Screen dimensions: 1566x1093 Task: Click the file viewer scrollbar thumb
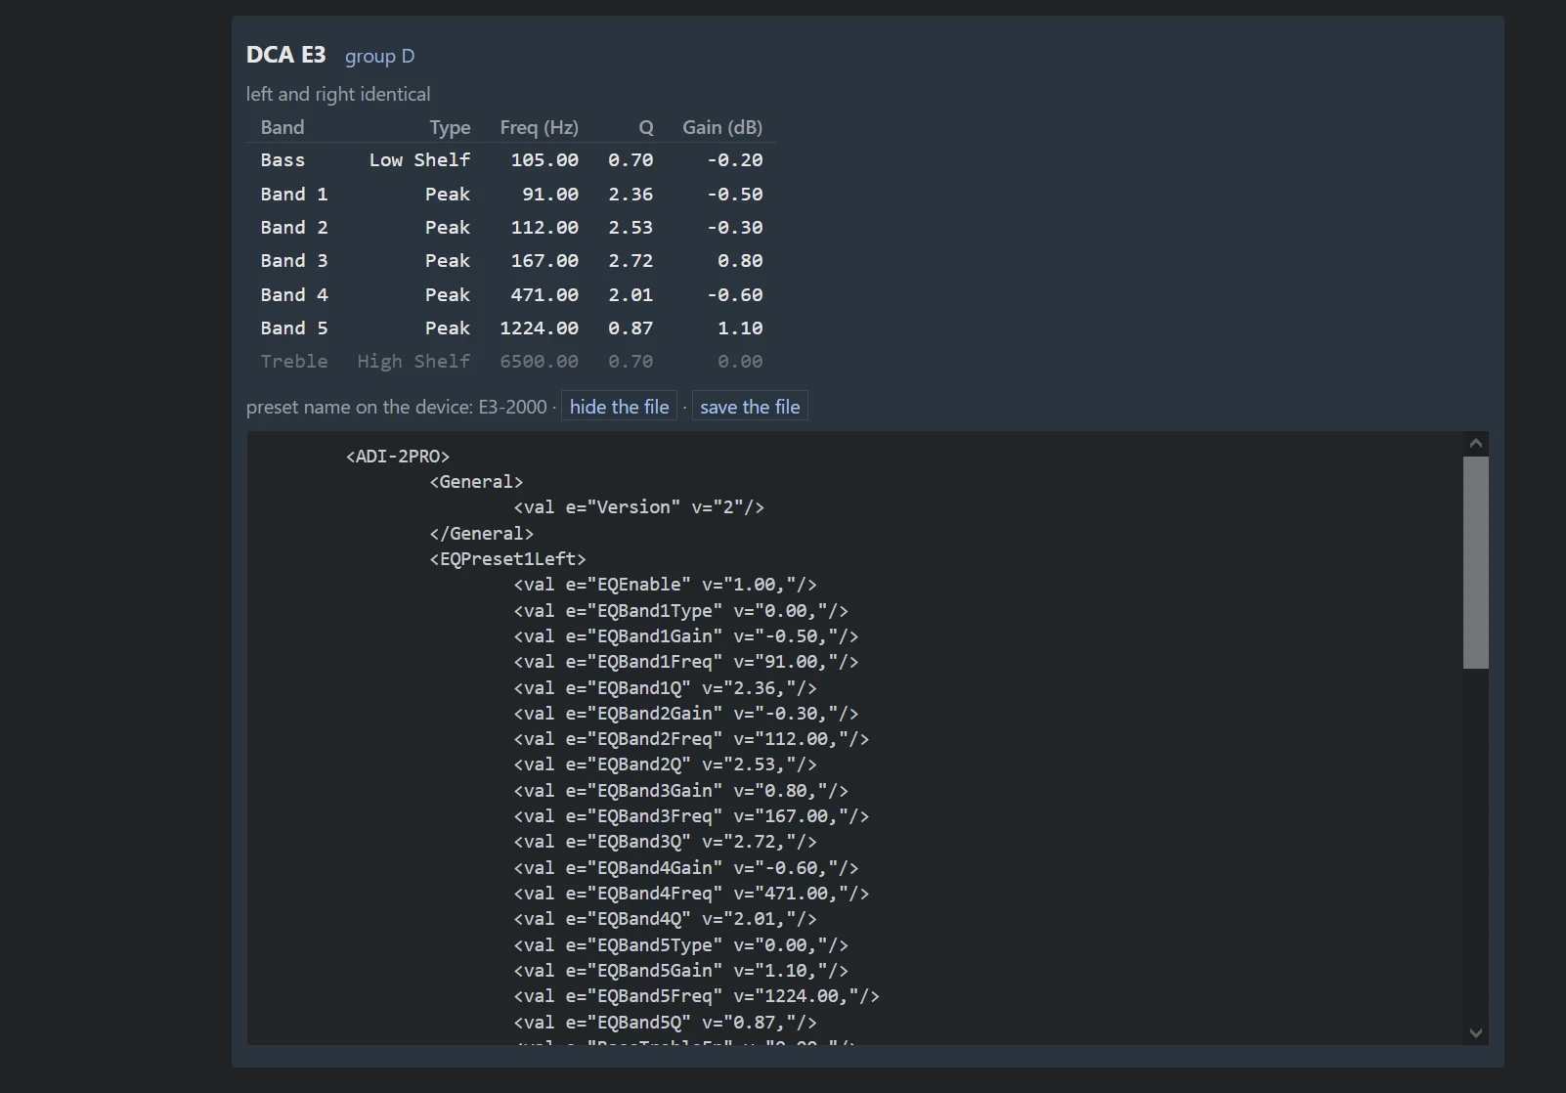coord(1476,562)
